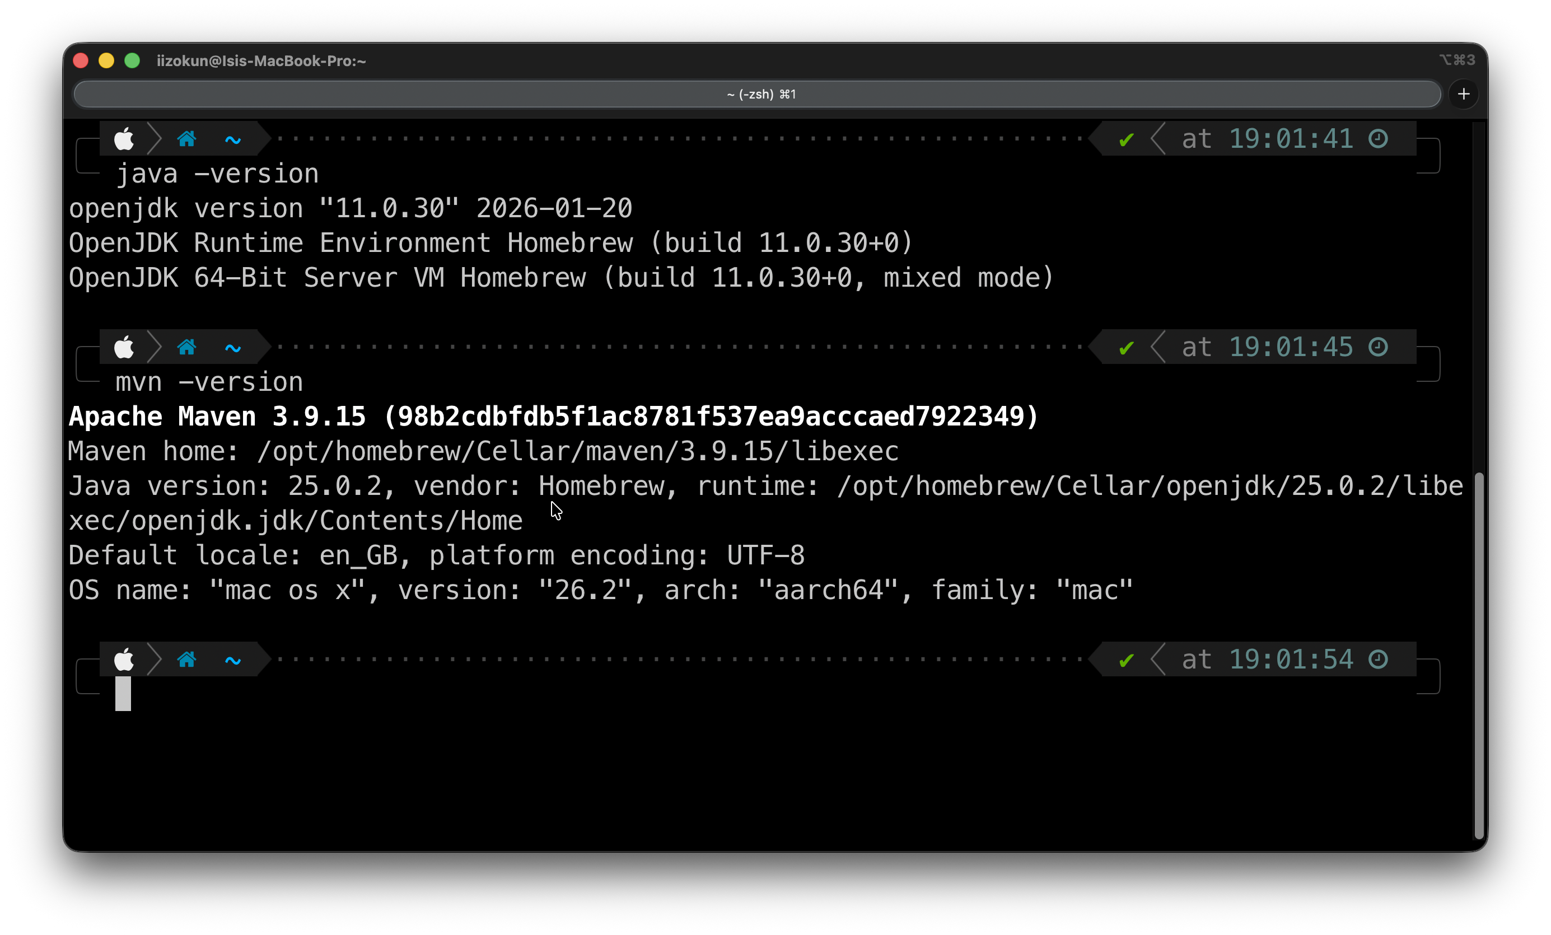Screen dimensions: 1551x935
Task: Click the terminal vertical scrollbar
Action: 1479,654
